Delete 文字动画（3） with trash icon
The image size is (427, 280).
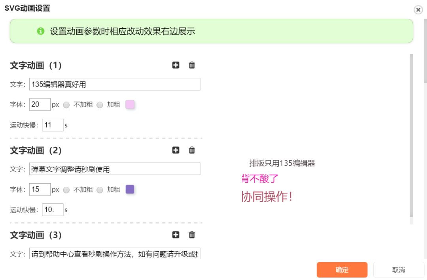[192, 235]
